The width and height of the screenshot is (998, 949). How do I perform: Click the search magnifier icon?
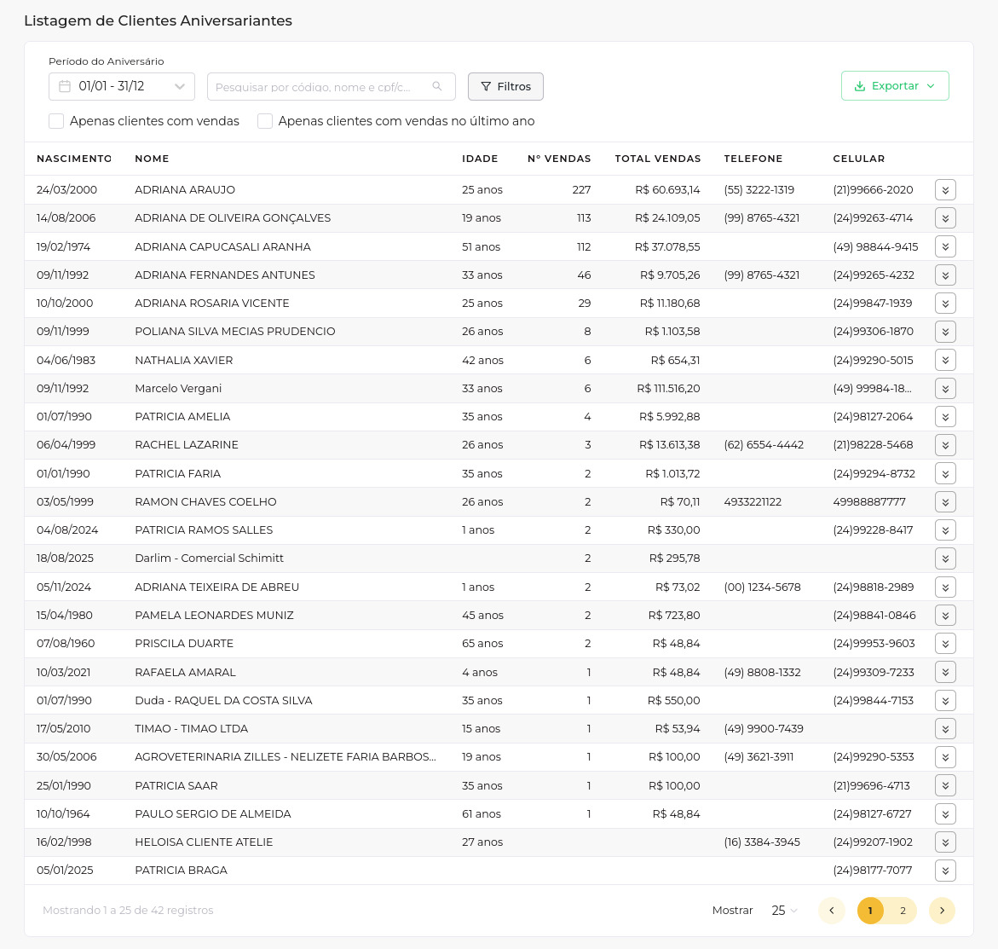point(437,87)
